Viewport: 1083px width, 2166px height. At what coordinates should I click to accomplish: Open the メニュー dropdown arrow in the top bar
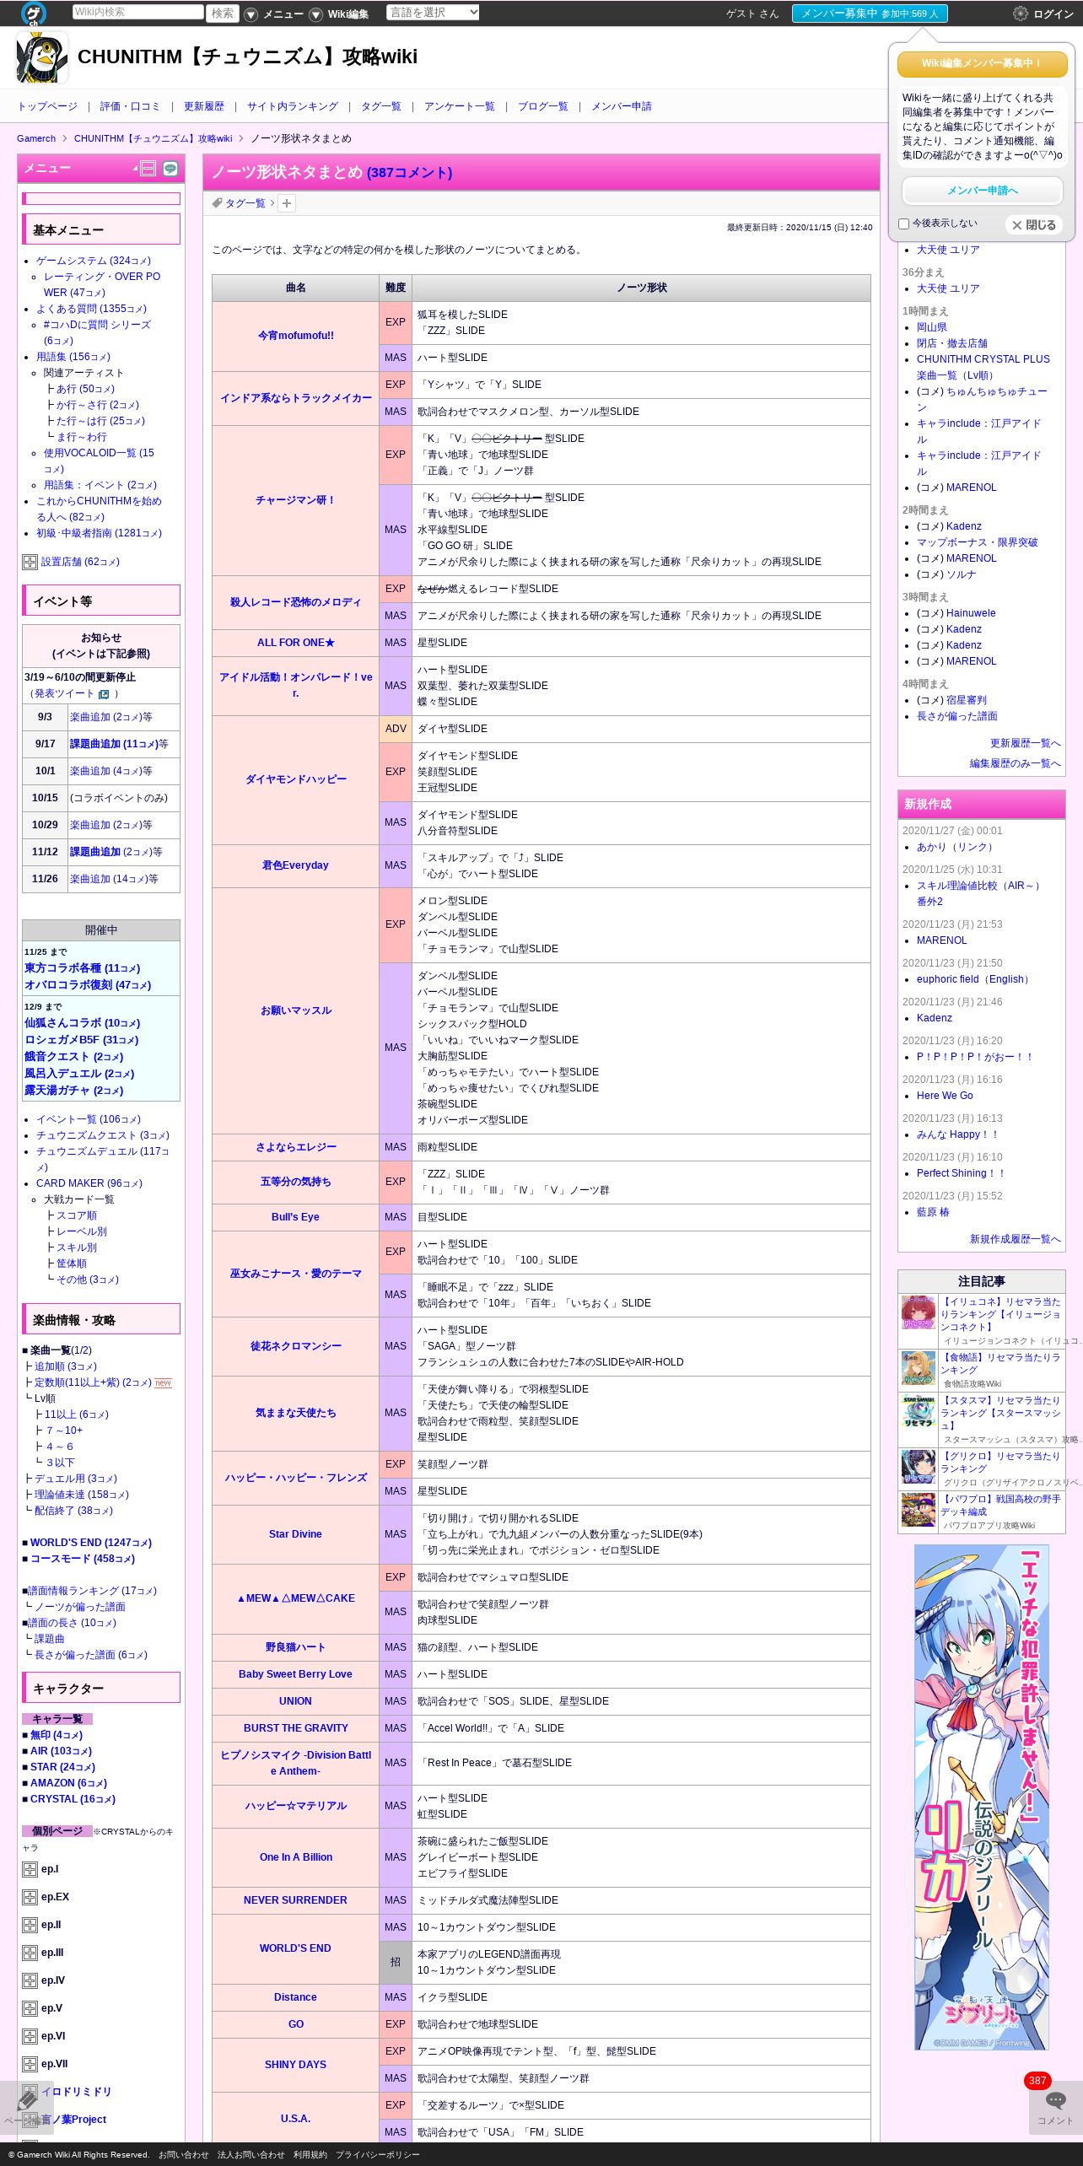pos(251,14)
